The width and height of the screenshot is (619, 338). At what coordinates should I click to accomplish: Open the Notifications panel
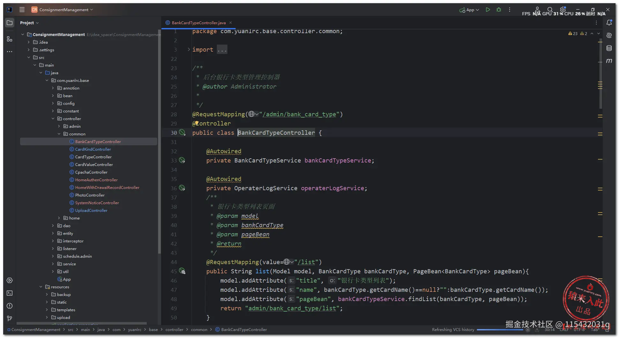point(609,23)
